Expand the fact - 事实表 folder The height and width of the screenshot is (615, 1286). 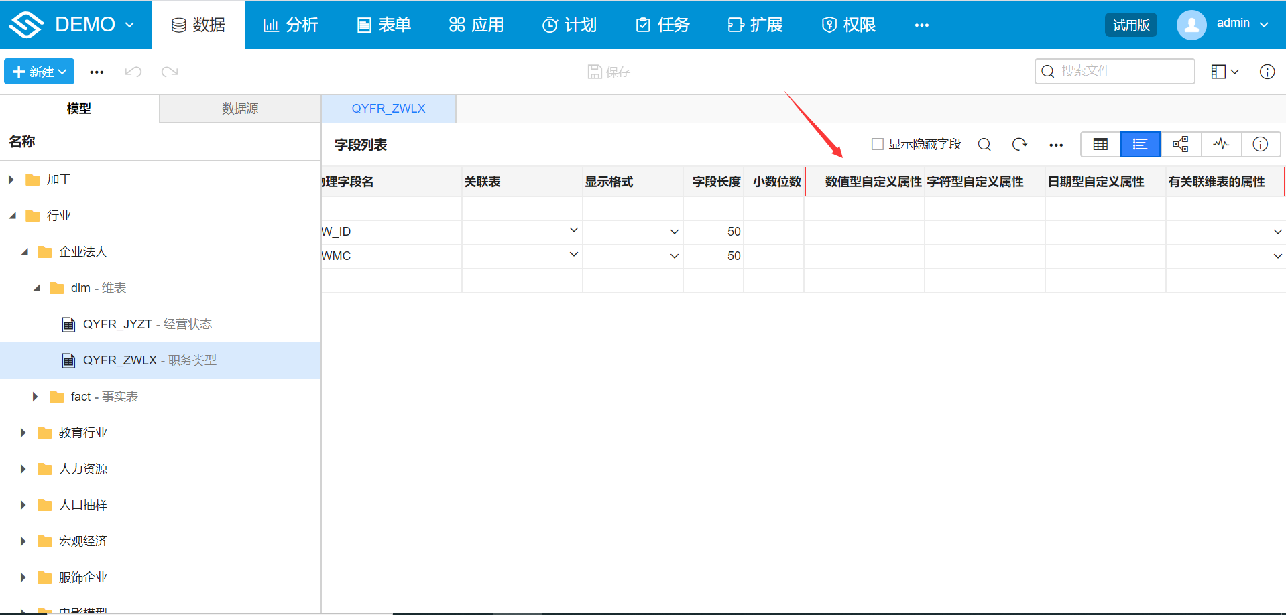[36, 397]
